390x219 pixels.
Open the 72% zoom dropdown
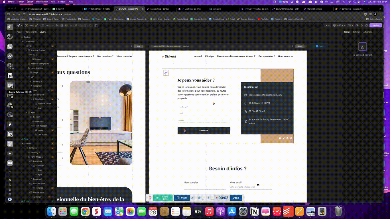[350, 25]
